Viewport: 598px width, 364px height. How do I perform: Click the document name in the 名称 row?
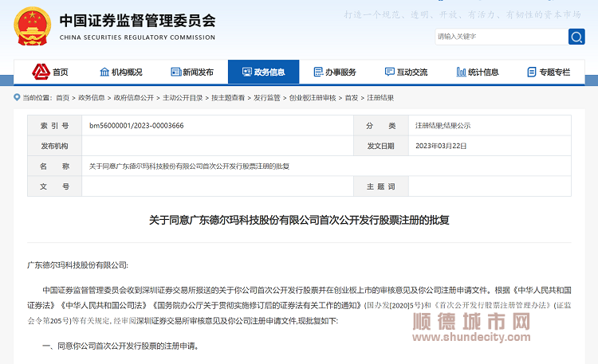[189, 166]
